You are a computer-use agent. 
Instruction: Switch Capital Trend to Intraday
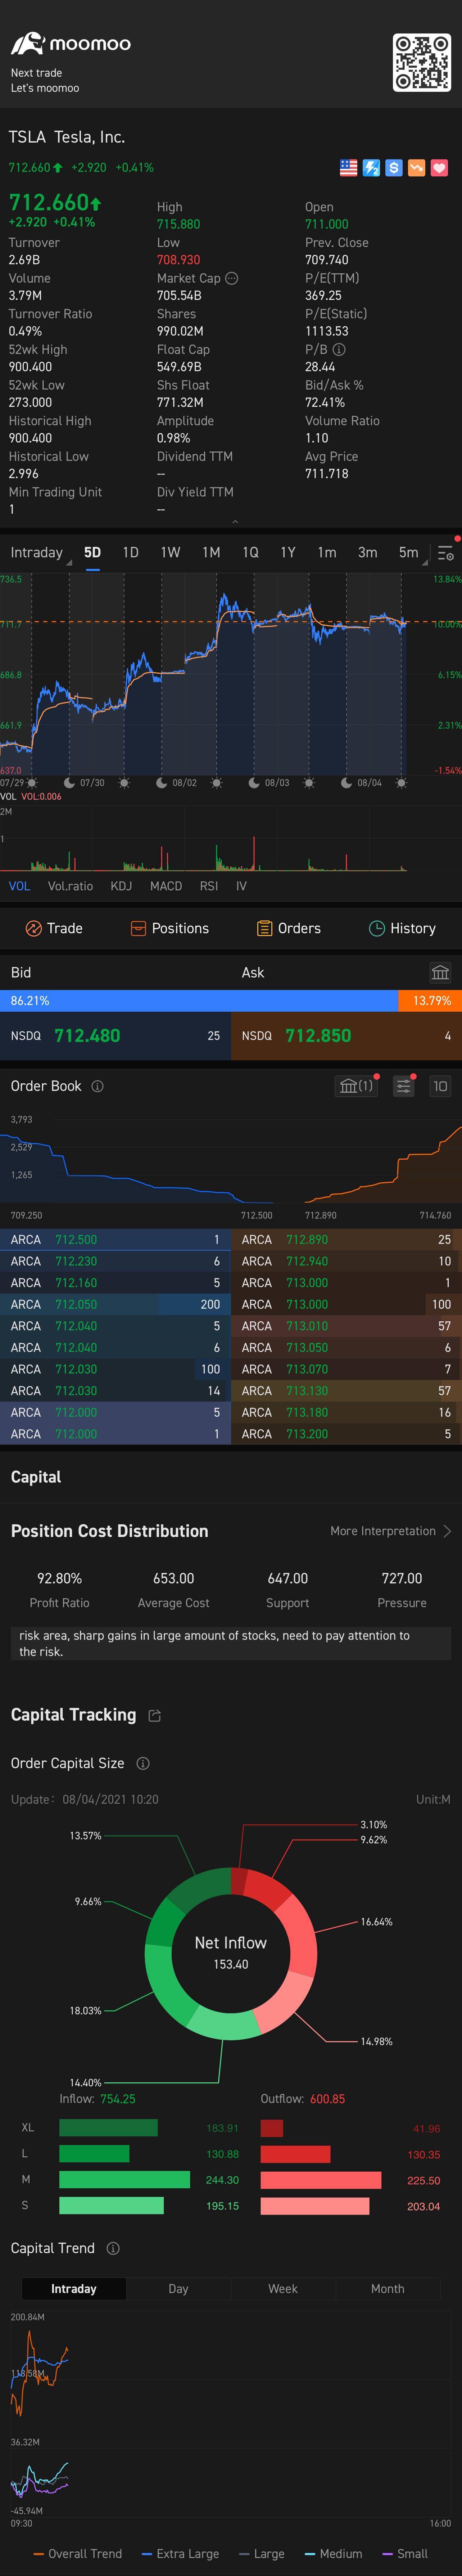click(x=74, y=2289)
